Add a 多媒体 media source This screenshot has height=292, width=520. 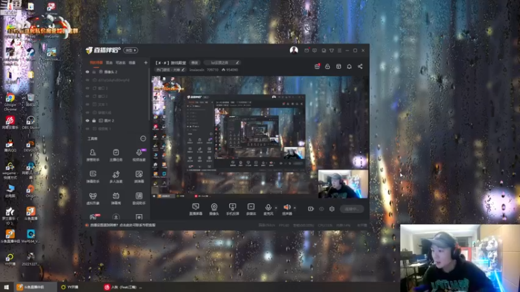[251, 209]
